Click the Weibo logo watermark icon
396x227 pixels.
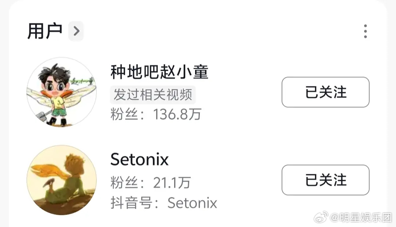click(321, 217)
